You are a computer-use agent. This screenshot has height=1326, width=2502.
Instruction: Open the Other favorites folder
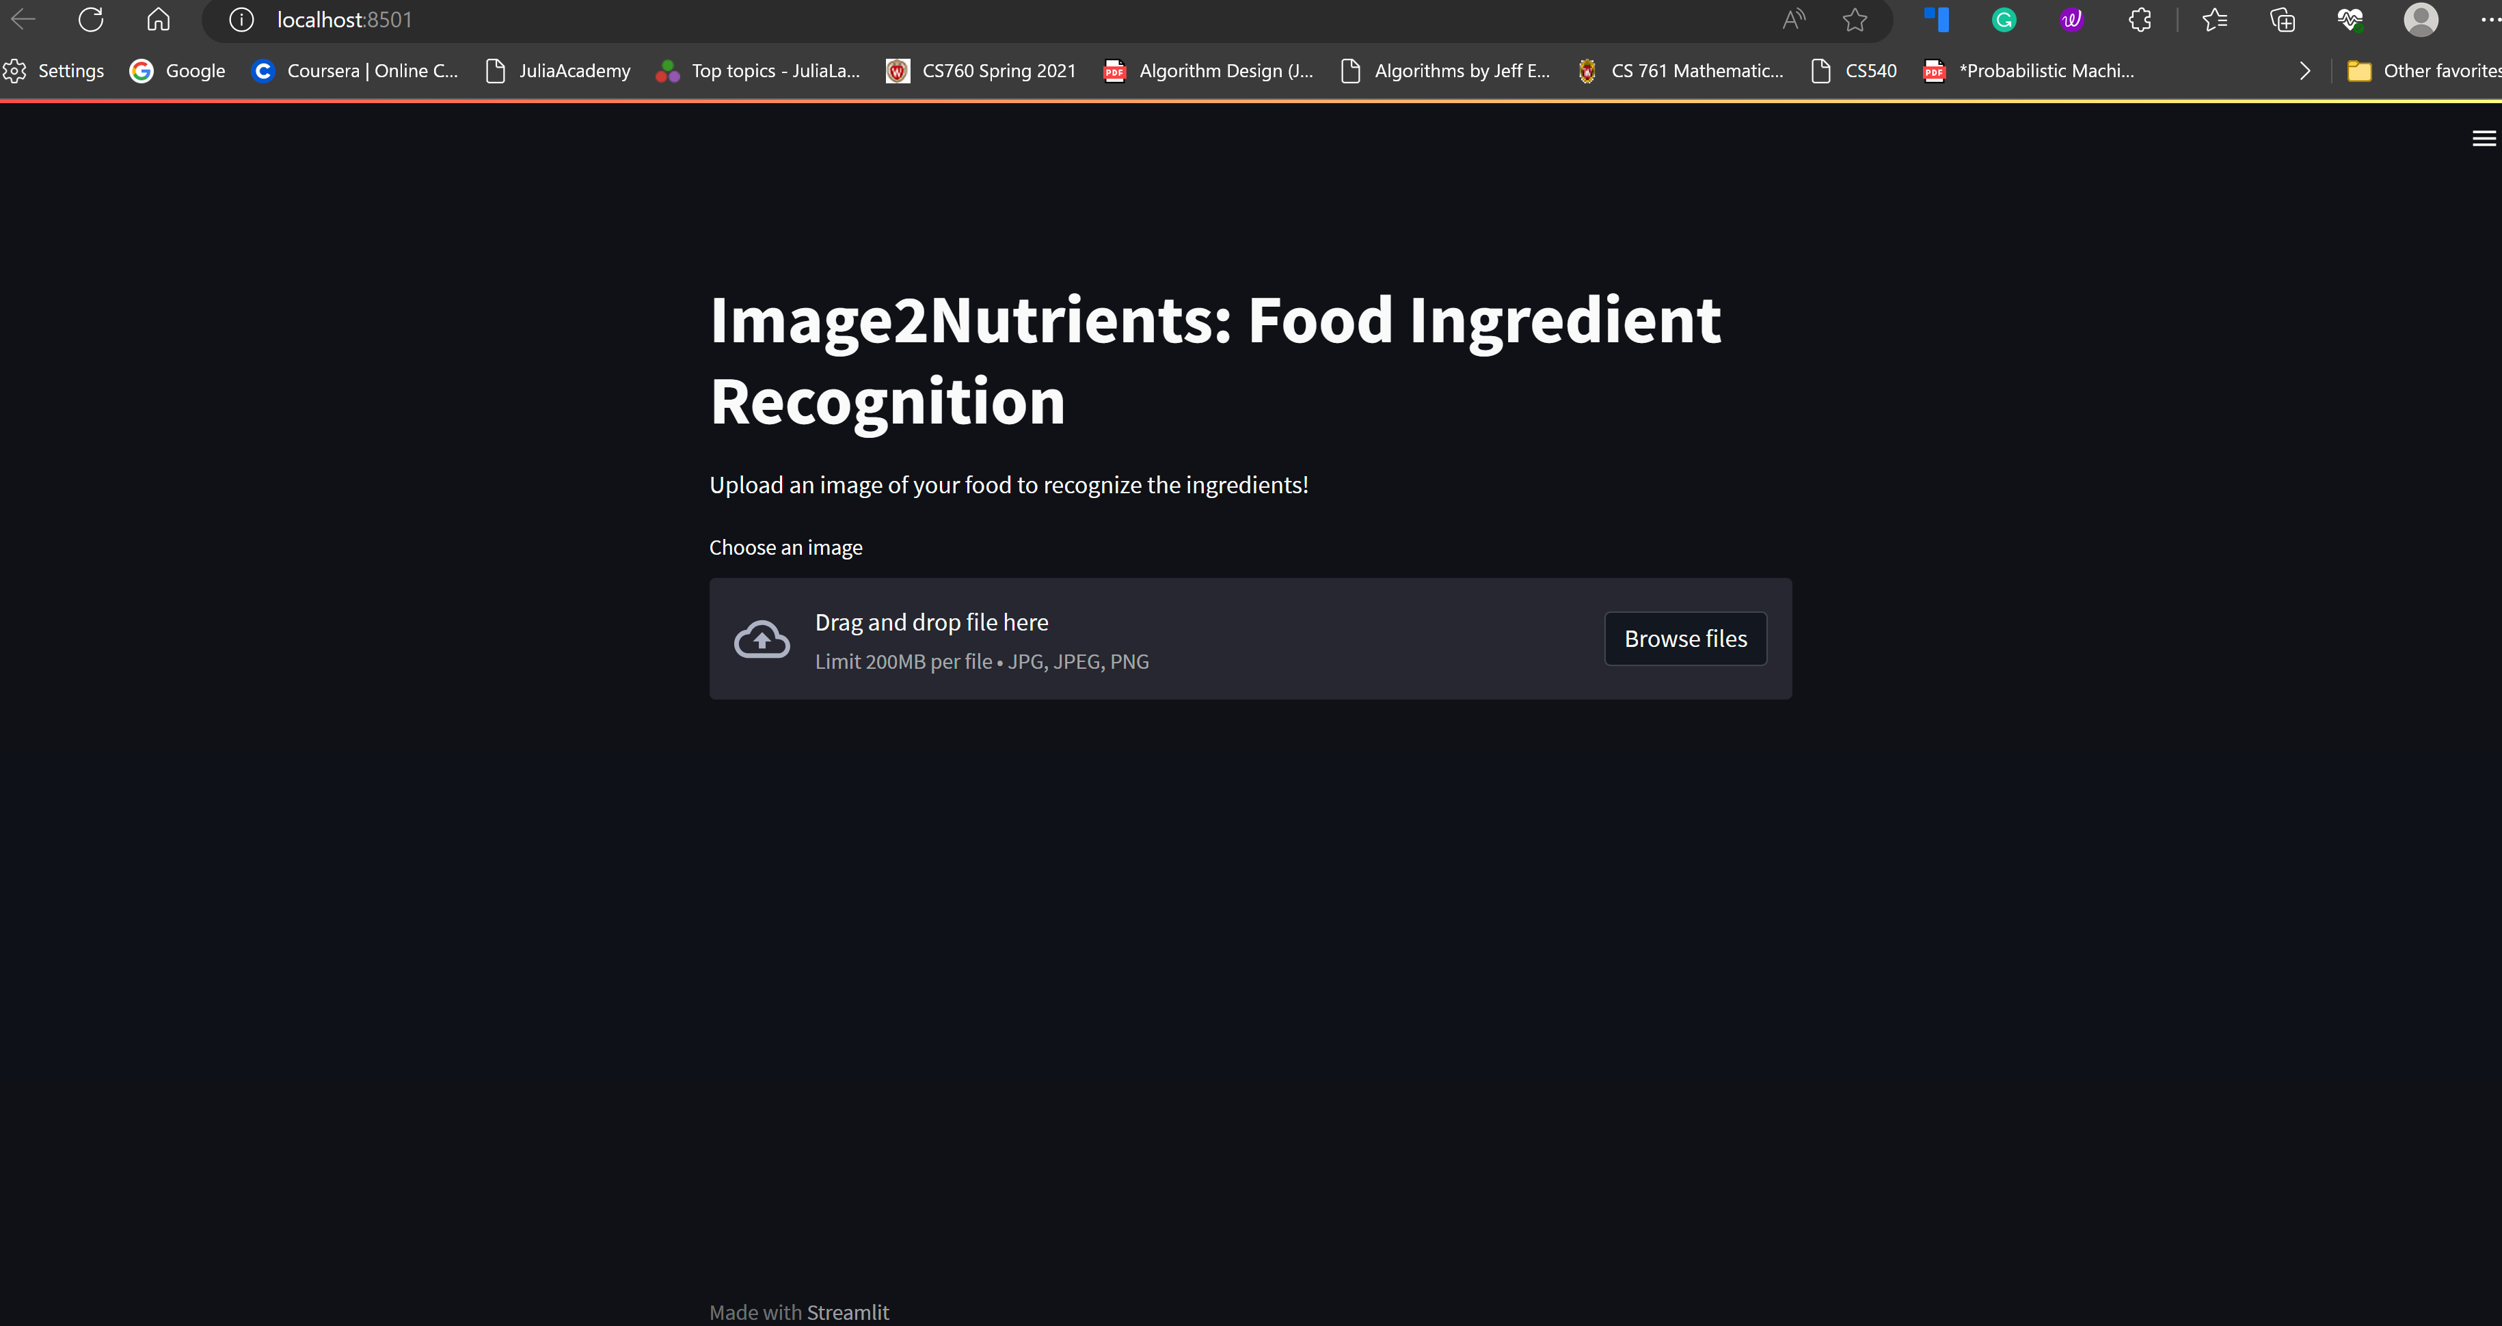point(2423,71)
